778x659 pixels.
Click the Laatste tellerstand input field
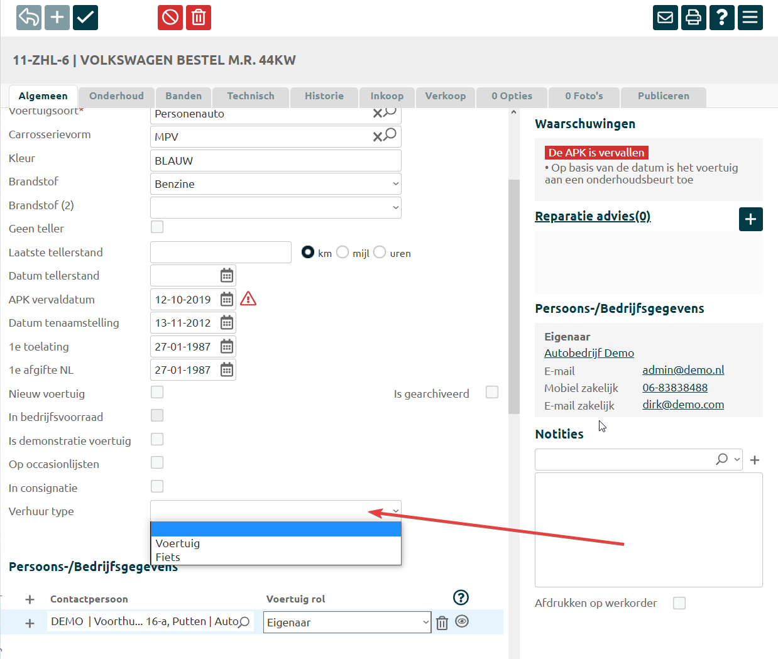pos(221,253)
